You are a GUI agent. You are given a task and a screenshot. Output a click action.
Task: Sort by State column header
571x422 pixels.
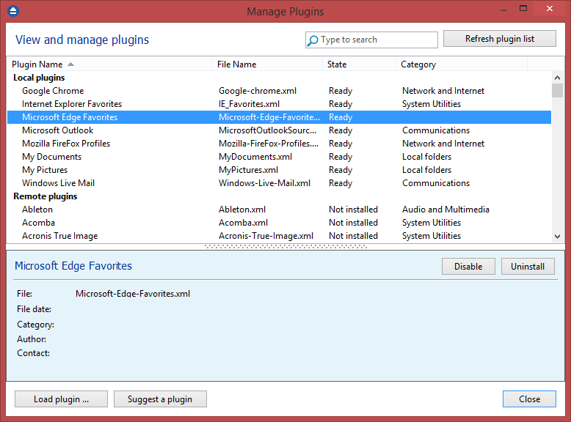click(359, 64)
